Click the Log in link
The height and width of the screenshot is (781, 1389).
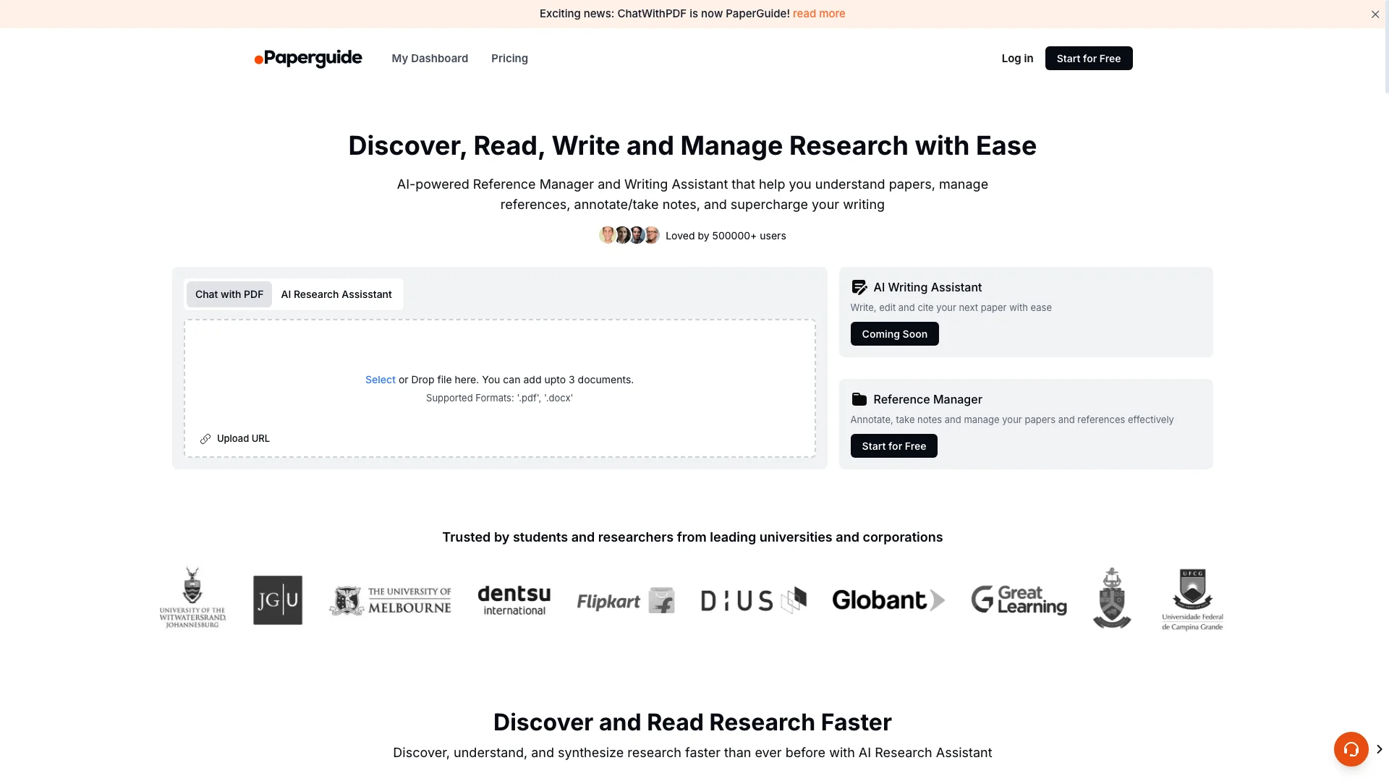(1017, 58)
